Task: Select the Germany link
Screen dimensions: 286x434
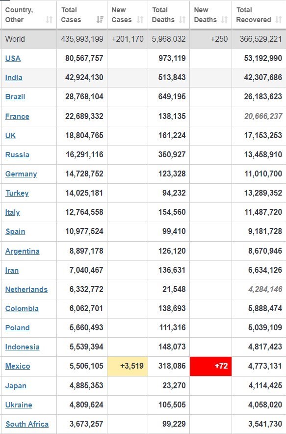Action: pos(21,174)
